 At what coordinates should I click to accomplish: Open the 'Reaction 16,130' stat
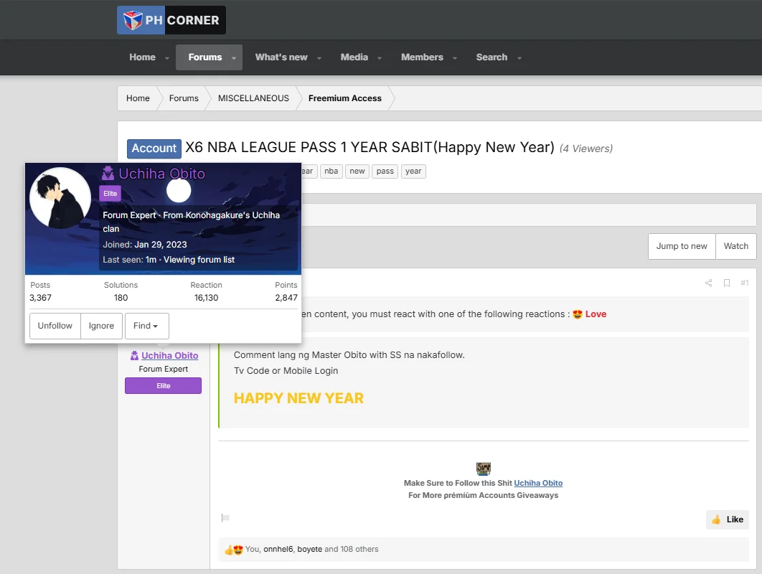(x=206, y=291)
